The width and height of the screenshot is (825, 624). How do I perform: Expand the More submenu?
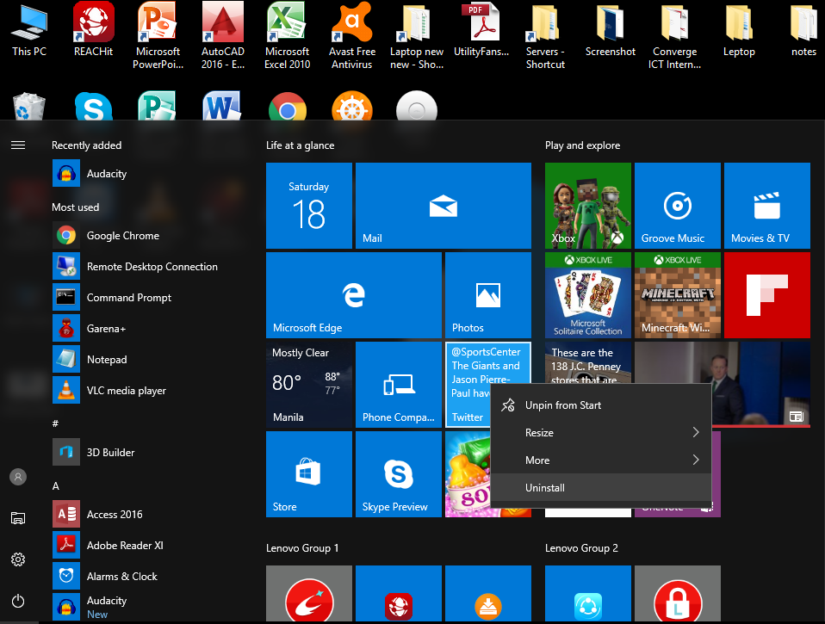[601, 460]
